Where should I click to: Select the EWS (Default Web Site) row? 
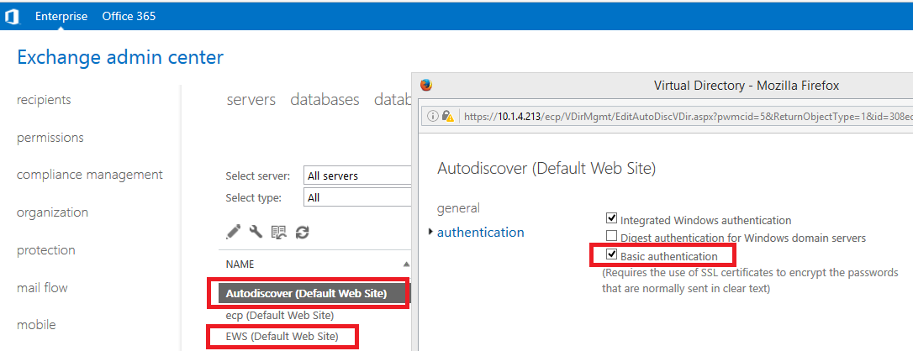tap(282, 337)
